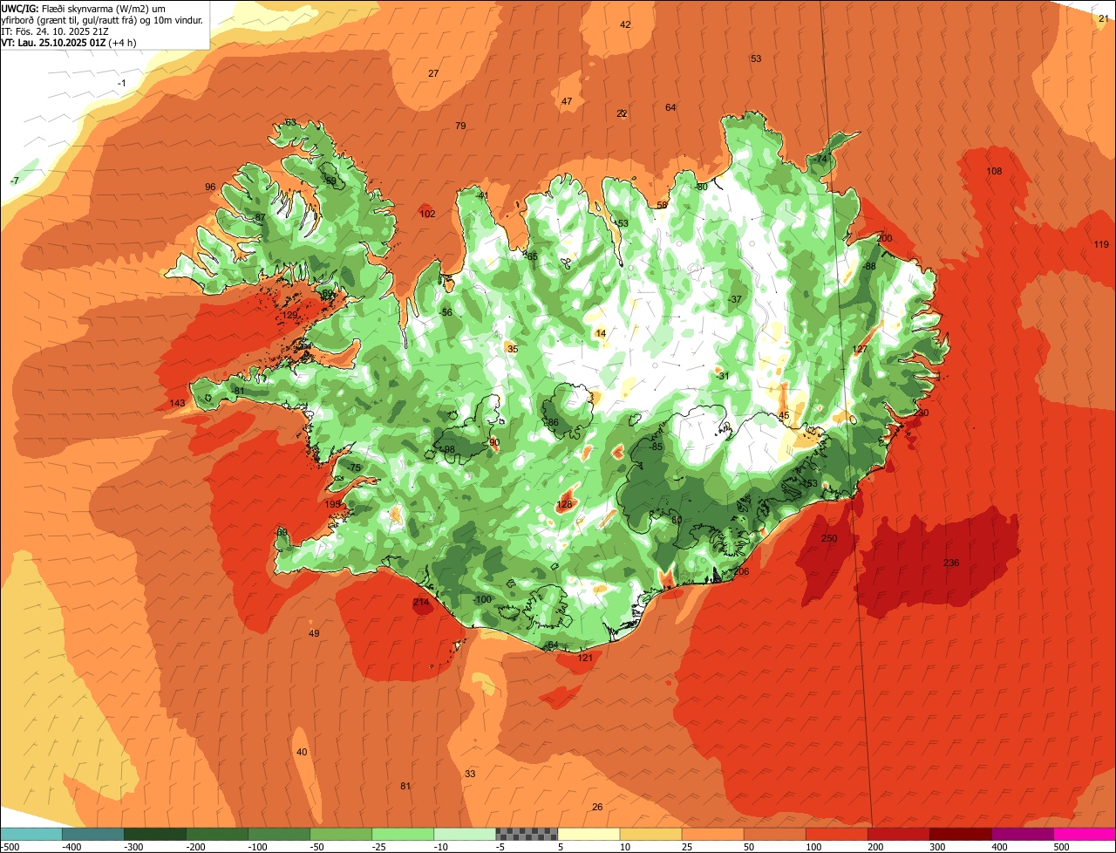This screenshot has width=1116, height=853.
Task: Click the light teal -500 to -400 legend swatch
Action: (31, 834)
